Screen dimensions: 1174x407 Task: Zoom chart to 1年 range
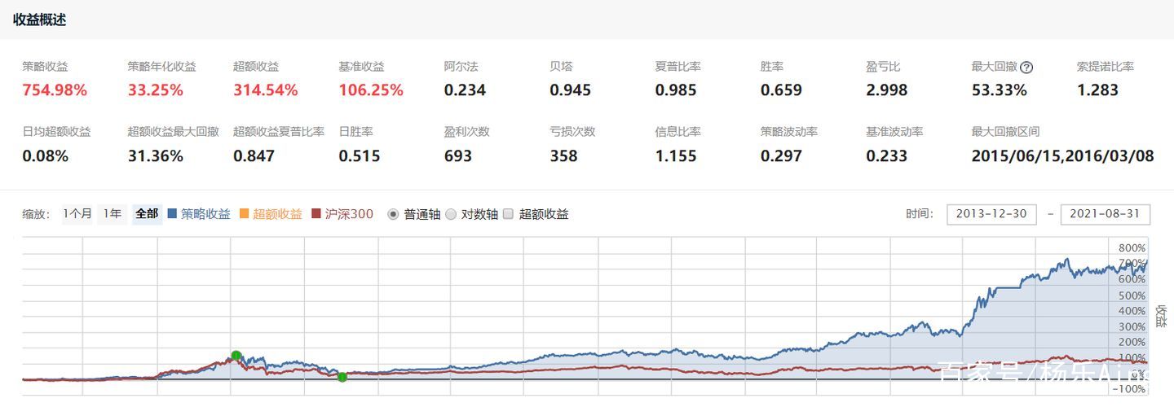(x=112, y=214)
